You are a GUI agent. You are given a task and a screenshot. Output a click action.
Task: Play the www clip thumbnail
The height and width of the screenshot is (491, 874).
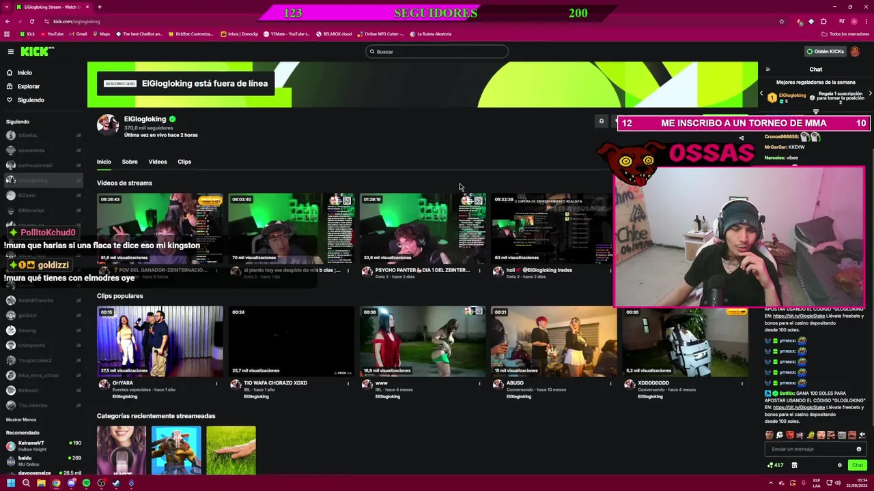pyautogui.click(x=423, y=341)
